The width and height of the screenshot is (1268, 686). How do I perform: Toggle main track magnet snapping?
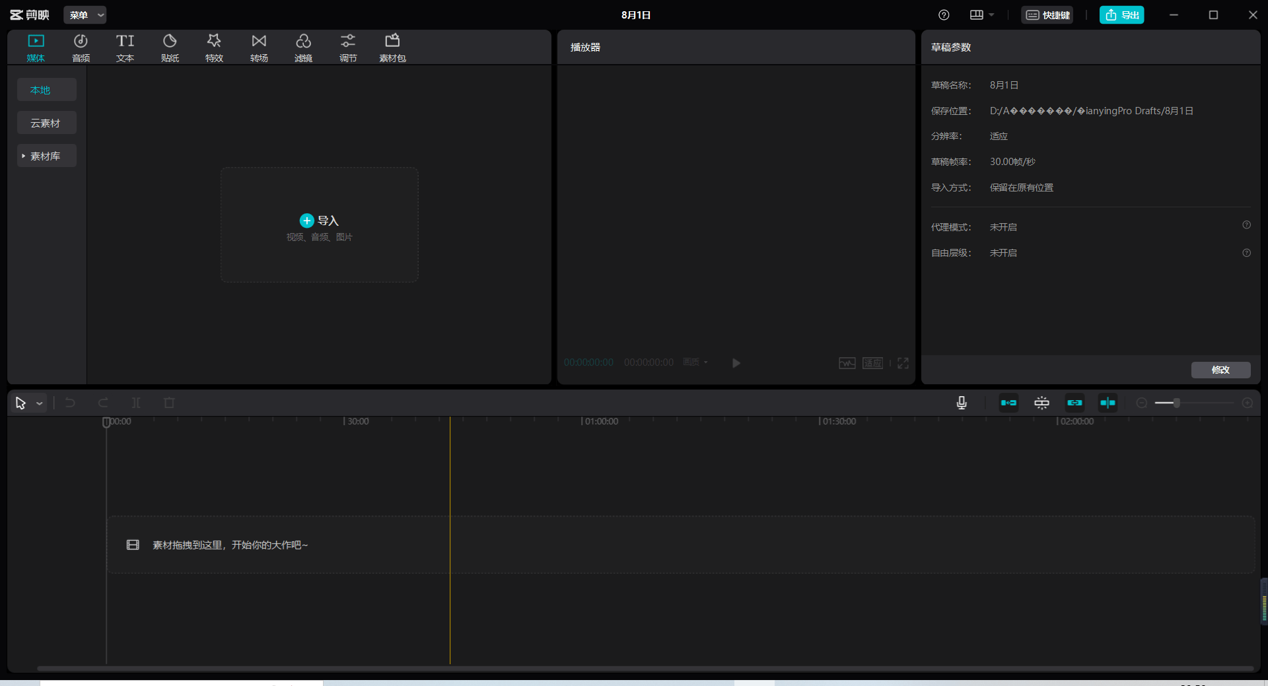(x=1008, y=403)
